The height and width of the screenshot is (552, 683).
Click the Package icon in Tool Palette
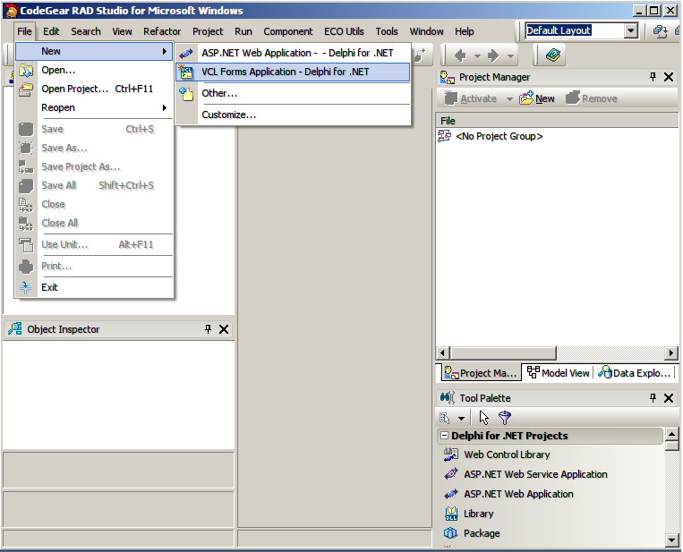point(451,533)
